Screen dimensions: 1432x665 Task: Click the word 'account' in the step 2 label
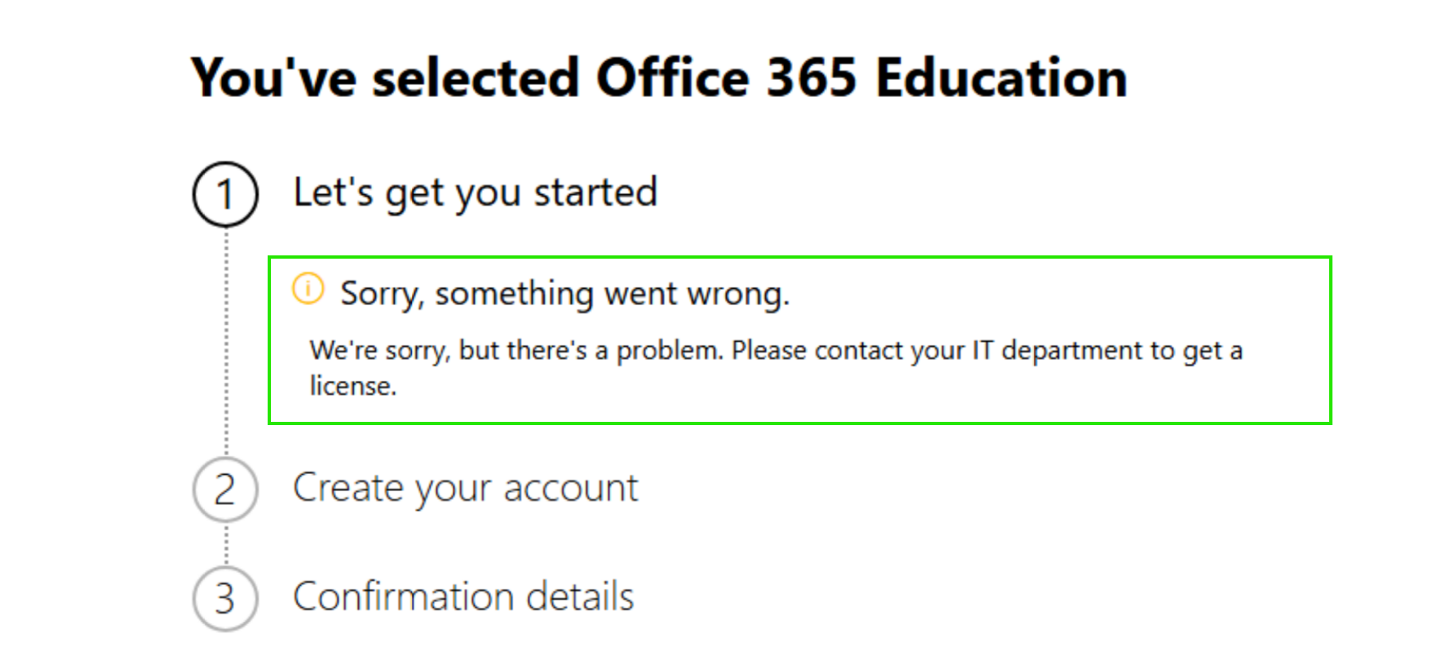570,488
